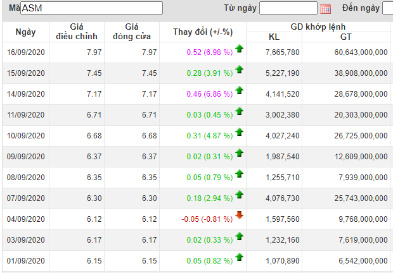
Task: Click the GT sub-column header
Action: point(346,37)
